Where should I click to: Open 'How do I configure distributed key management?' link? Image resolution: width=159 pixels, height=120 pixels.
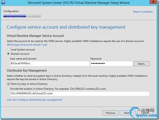pyautogui.click(x=35, y=100)
